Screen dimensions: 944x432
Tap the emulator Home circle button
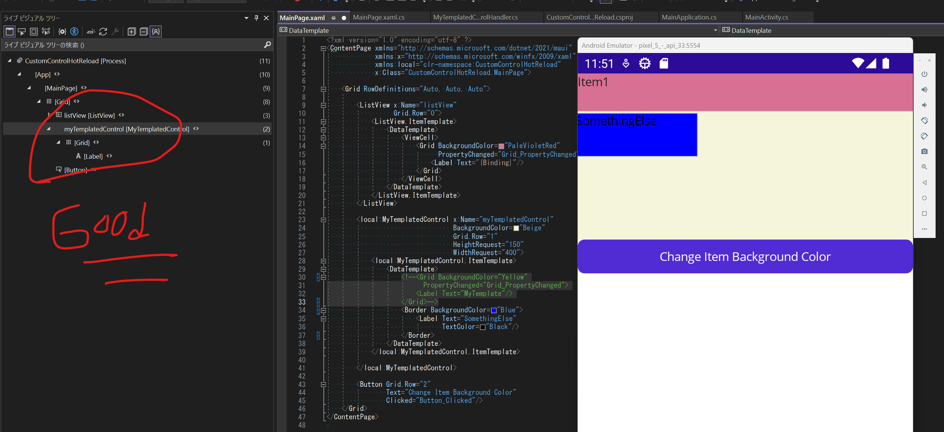[x=924, y=198]
